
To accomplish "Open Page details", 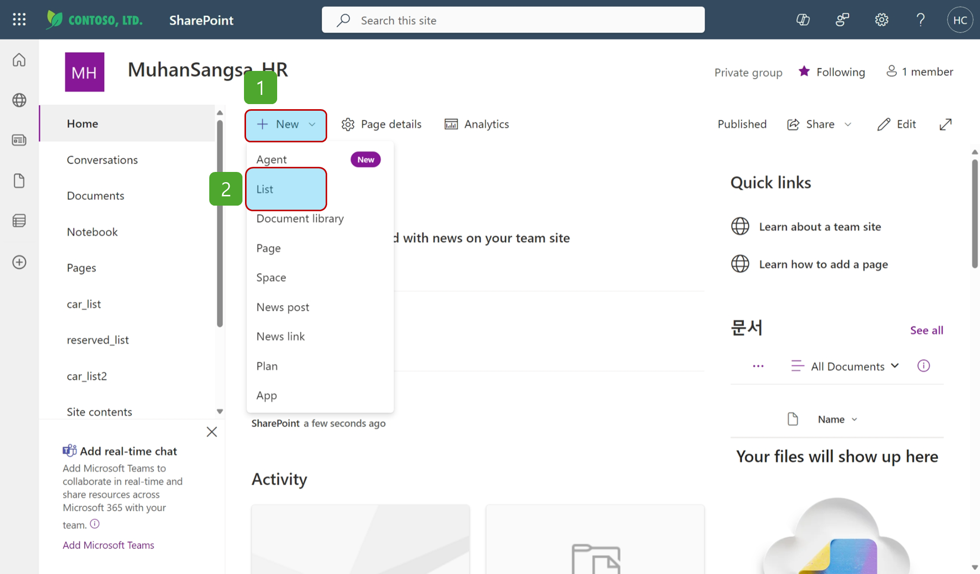I will coord(381,124).
